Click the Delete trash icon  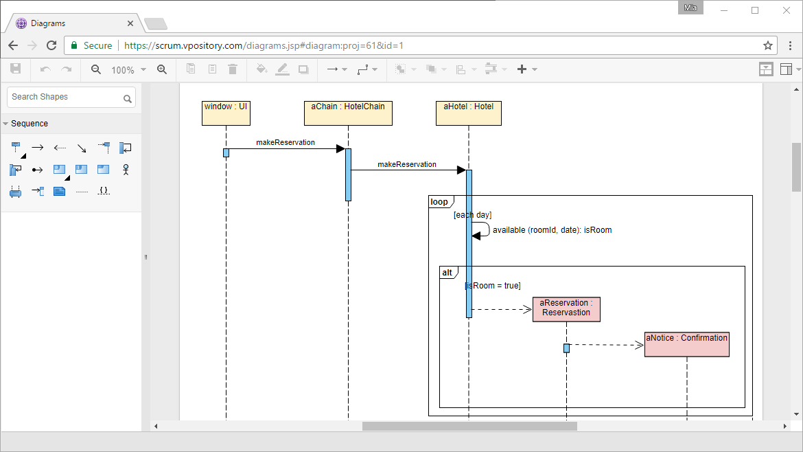coord(233,69)
